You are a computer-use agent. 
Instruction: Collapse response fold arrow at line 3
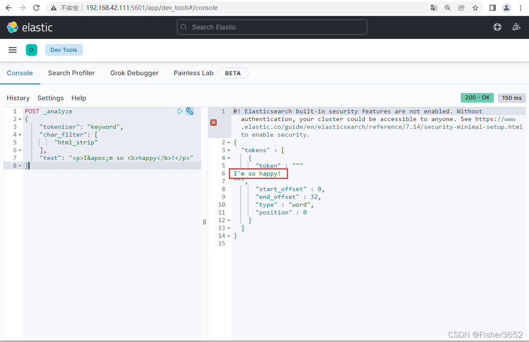click(229, 150)
